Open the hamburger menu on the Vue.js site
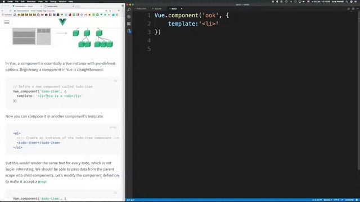 coord(7,22)
